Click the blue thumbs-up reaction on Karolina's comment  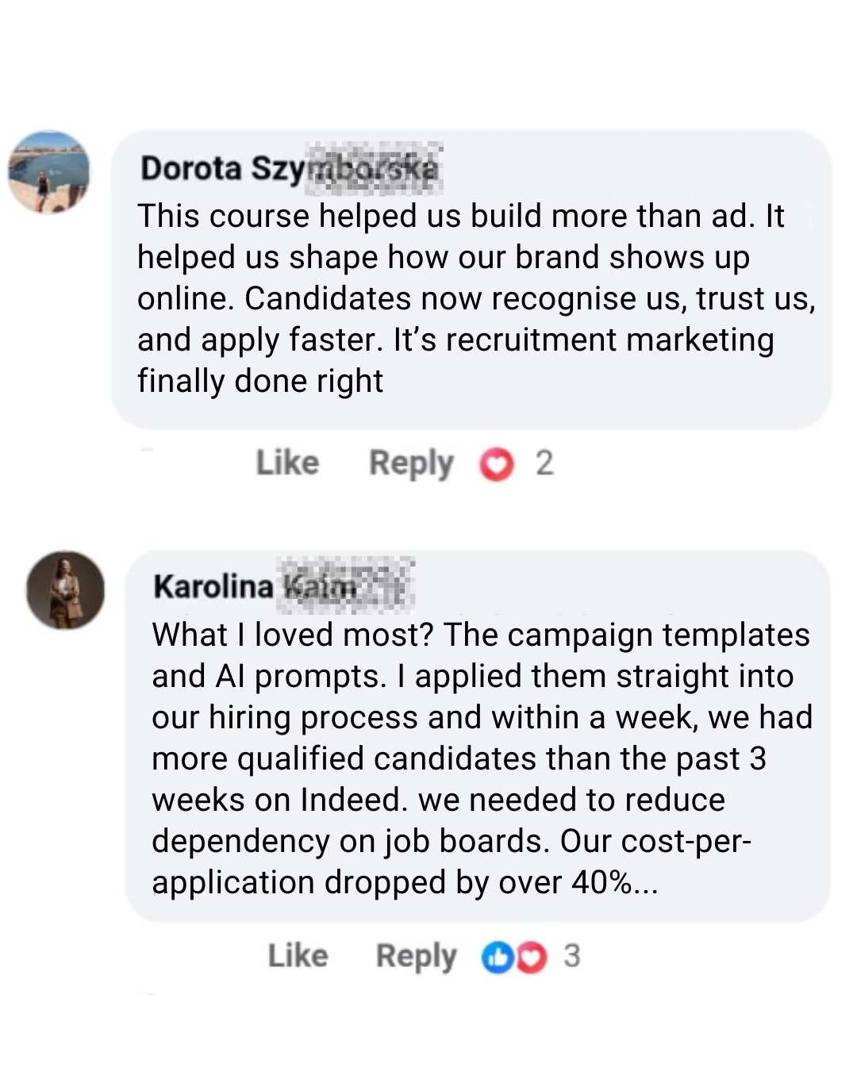point(497,958)
